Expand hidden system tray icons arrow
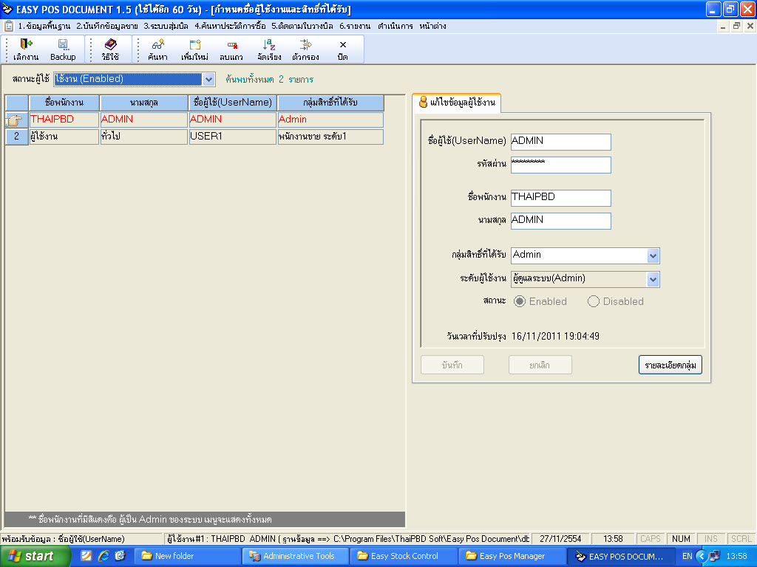Image resolution: width=757 pixels, height=567 pixels. 702,556
